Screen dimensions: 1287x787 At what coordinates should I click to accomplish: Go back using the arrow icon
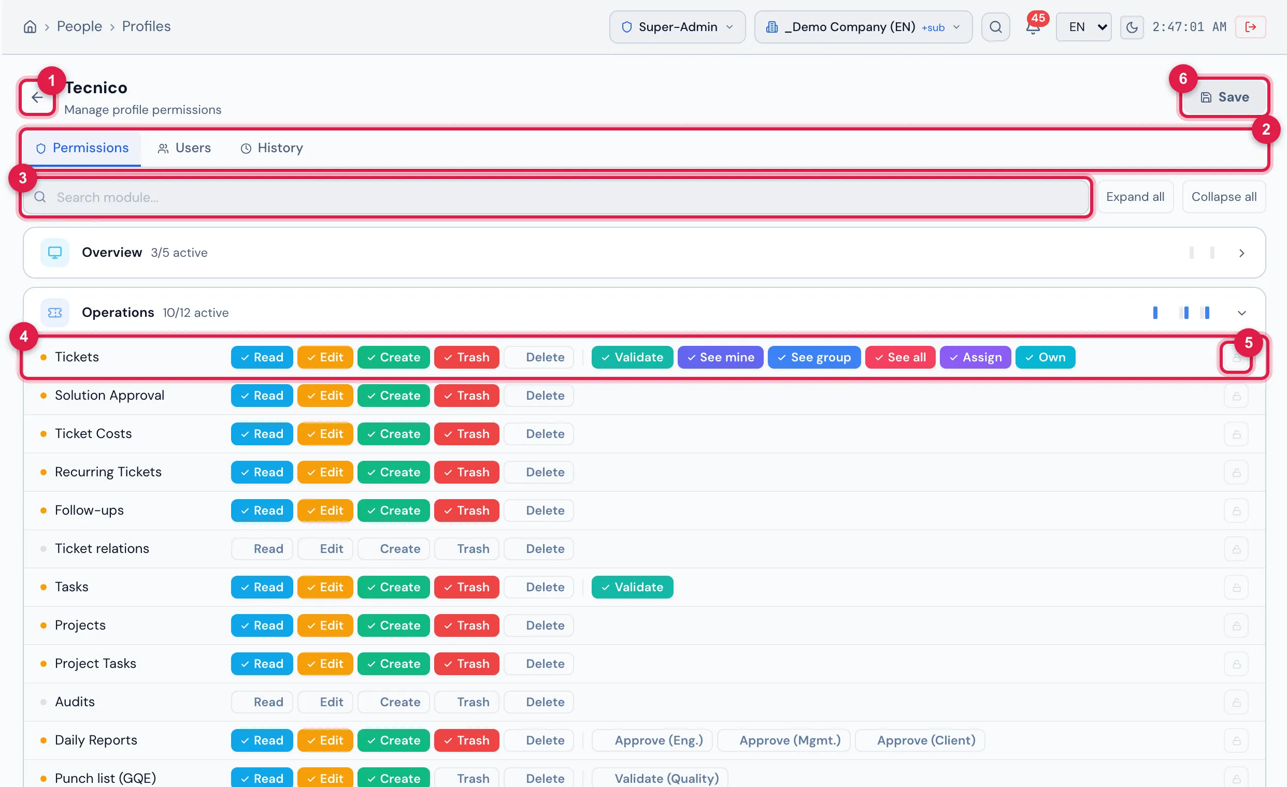click(37, 97)
